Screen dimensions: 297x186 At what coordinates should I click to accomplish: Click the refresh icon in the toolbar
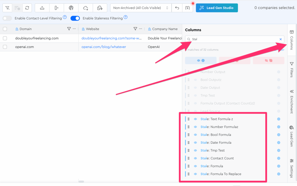(27, 8)
